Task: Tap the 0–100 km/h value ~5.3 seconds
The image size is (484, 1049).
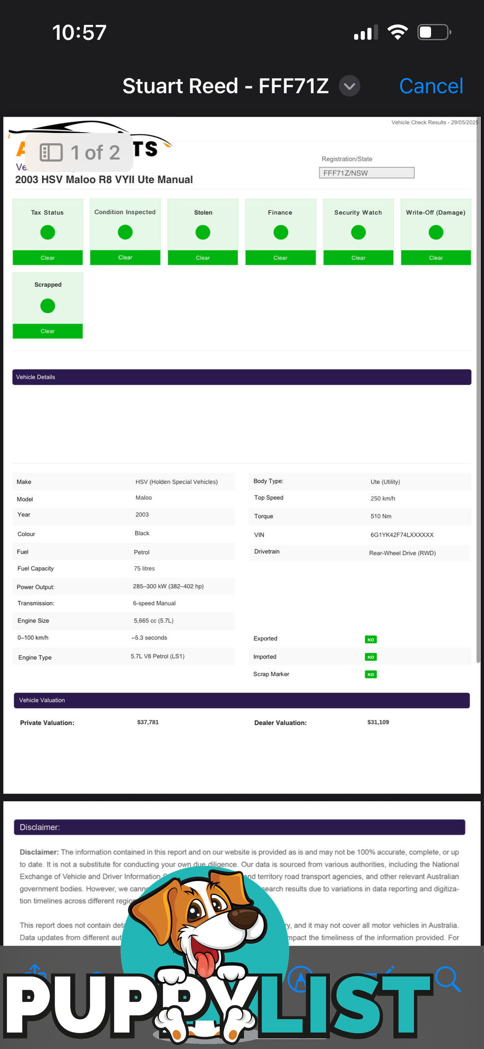Action: [149, 638]
